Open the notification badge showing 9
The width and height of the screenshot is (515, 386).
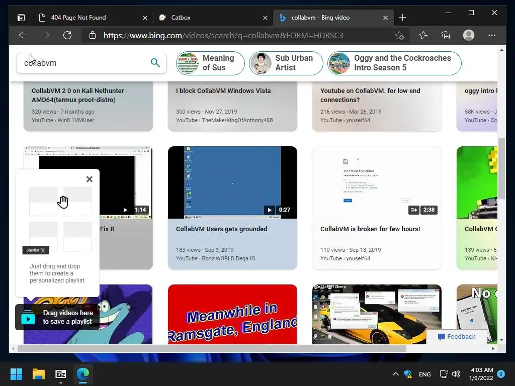click(501, 374)
